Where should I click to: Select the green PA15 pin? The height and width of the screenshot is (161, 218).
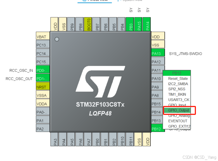[138, 24]
